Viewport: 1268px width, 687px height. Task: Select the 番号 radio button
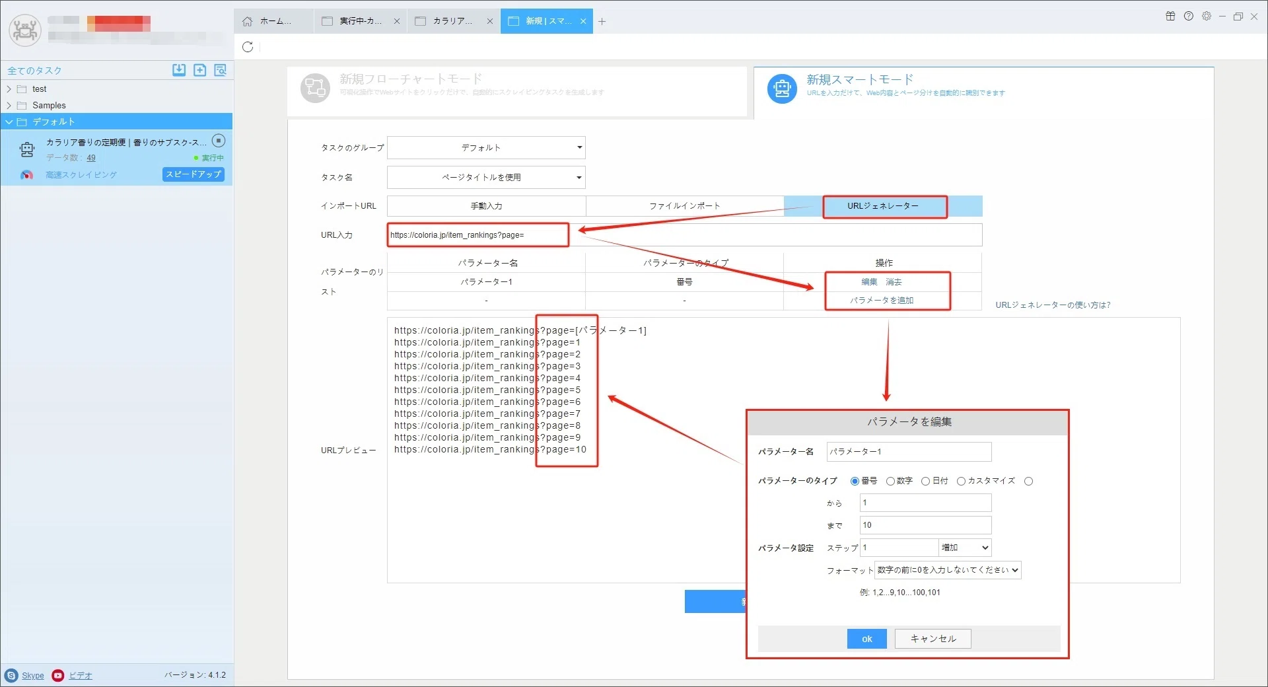(x=855, y=482)
